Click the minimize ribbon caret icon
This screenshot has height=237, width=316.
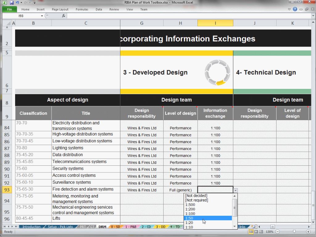click(289, 9)
